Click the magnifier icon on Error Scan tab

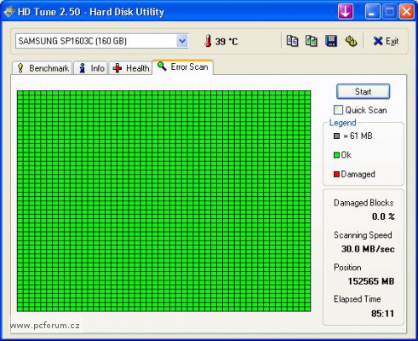click(x=162, y=66)
